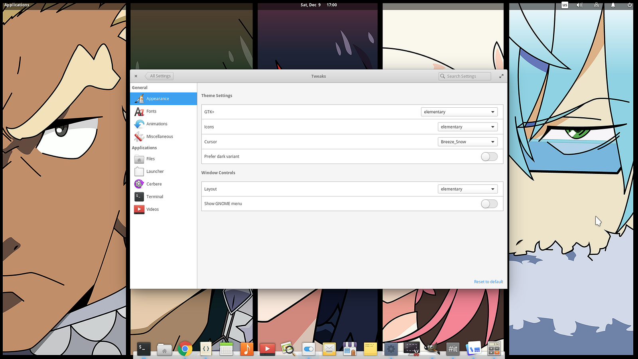Open the Calendar app in the dock
The width and height of the screenshot is (638, 359).
click(226, 349)
